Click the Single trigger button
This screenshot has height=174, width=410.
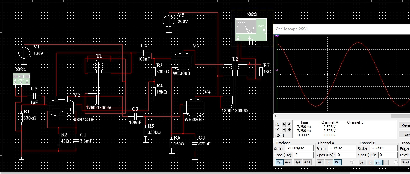(x=405, y=162)
